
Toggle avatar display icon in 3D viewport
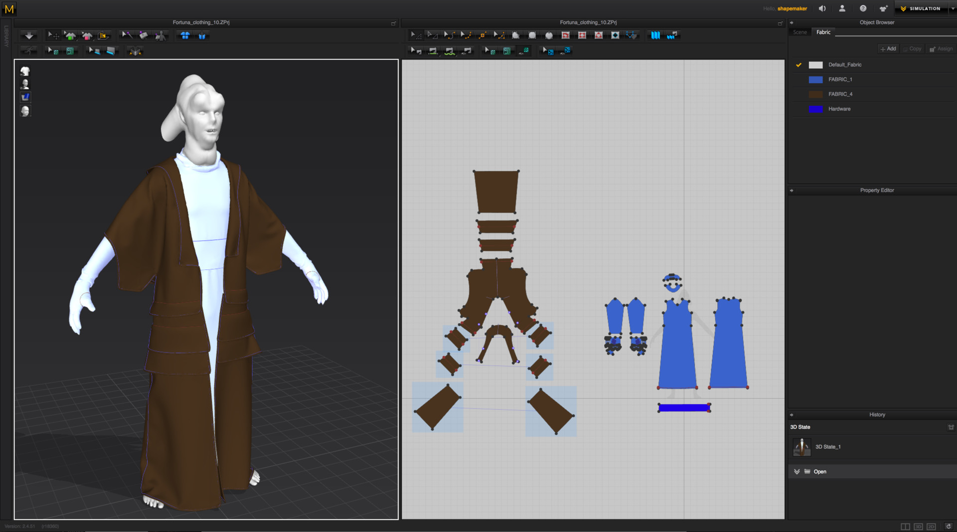coord(25,84)
